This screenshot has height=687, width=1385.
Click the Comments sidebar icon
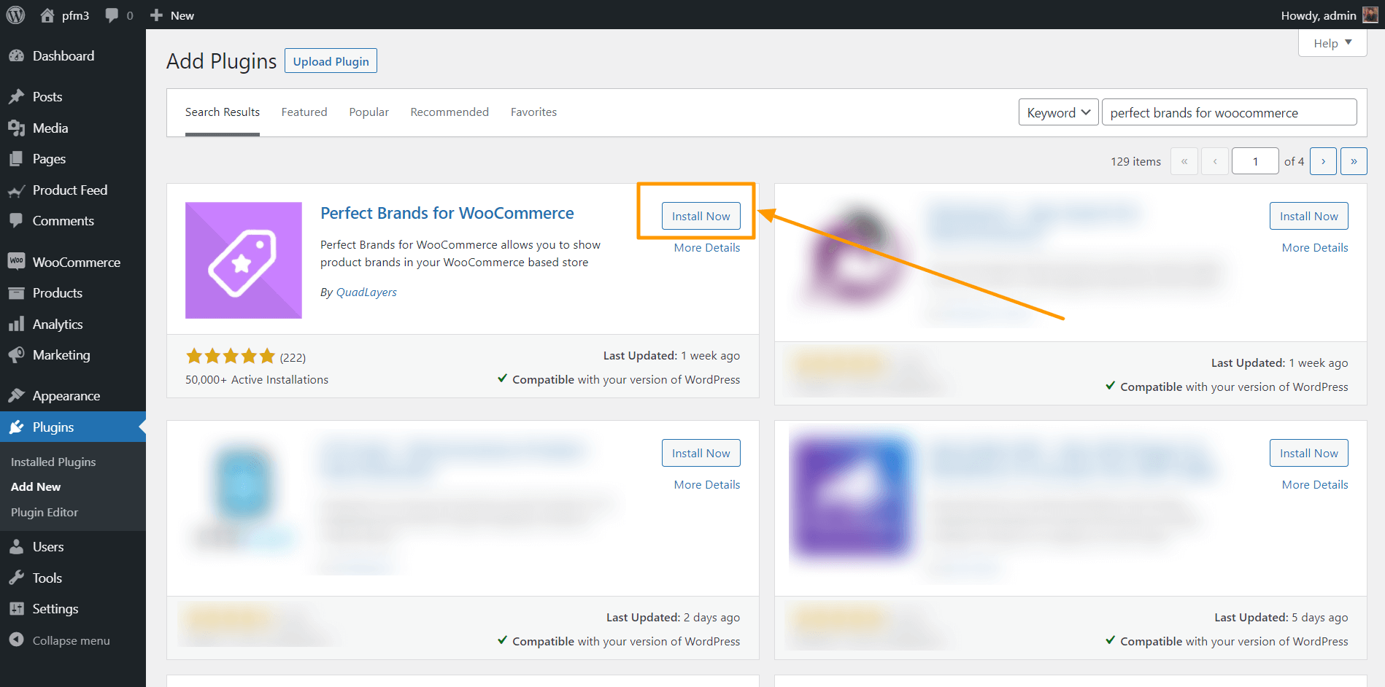[16, 221]
